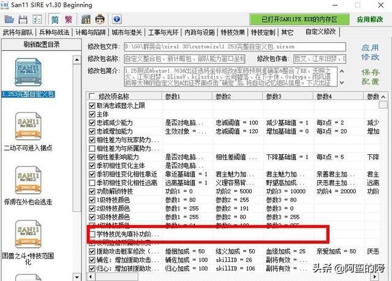Click the checklist toolbar icon
This screenshot has height=281, width=392.
point(37,19)
